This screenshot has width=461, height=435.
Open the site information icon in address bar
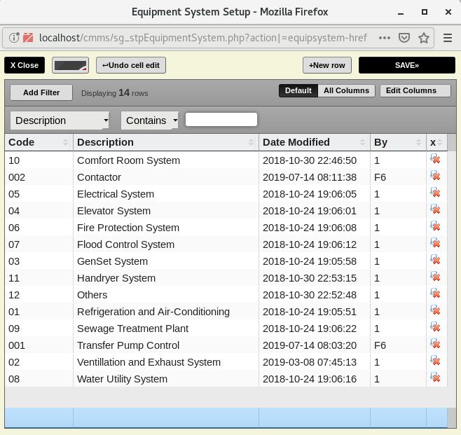[13, 38]
